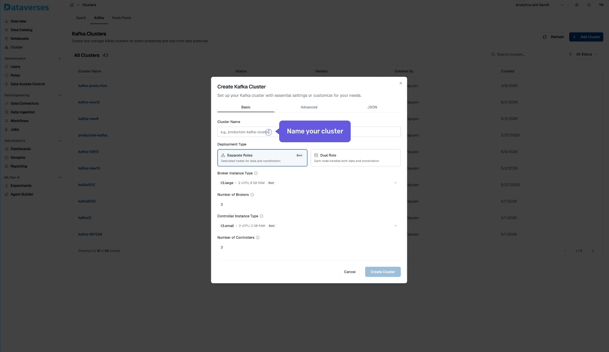Show Controller Instance Type info tooltip
The width and height of the screenshot is (609, 352).
(262, 216)
